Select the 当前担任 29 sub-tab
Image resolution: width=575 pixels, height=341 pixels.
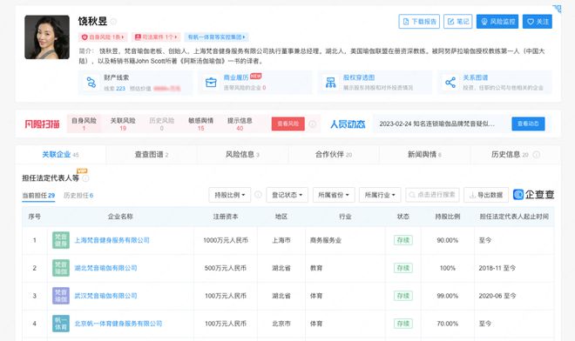click(x=38, y=195)
